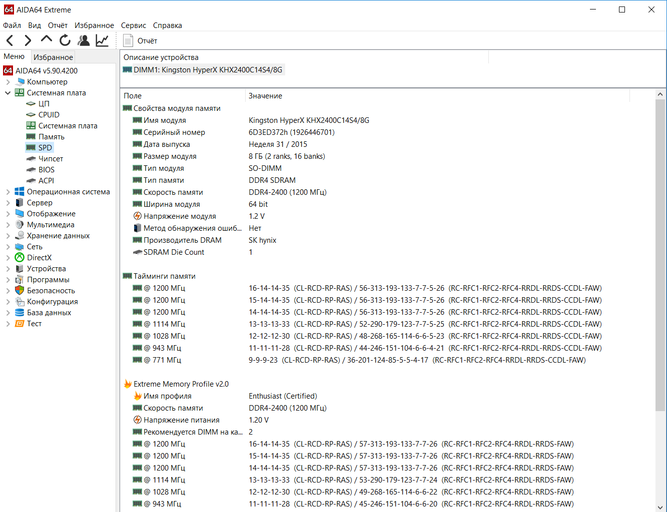This screenshot has height=512, width=667.
Task: Open the Сервис menu
Action: (134, 25)
